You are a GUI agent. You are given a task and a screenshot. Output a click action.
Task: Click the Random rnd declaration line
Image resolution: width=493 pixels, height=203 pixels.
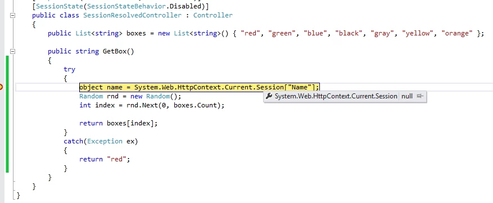click(130, 96)
